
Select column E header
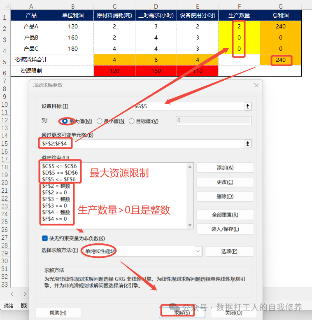tap(198, 6)
